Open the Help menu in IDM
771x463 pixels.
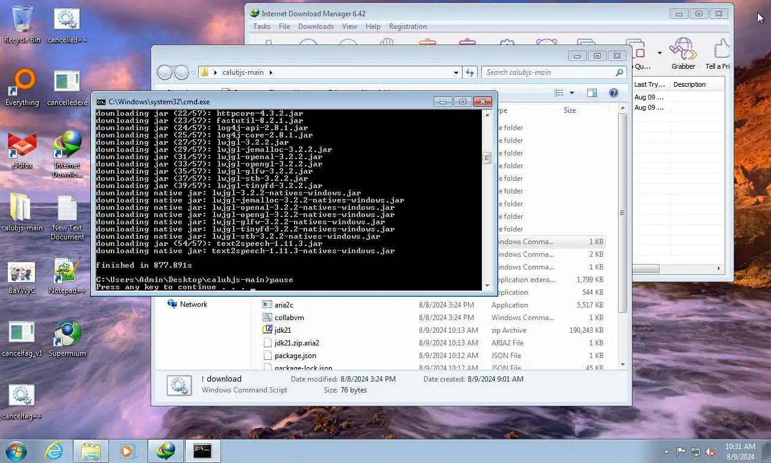pos(373,27)
